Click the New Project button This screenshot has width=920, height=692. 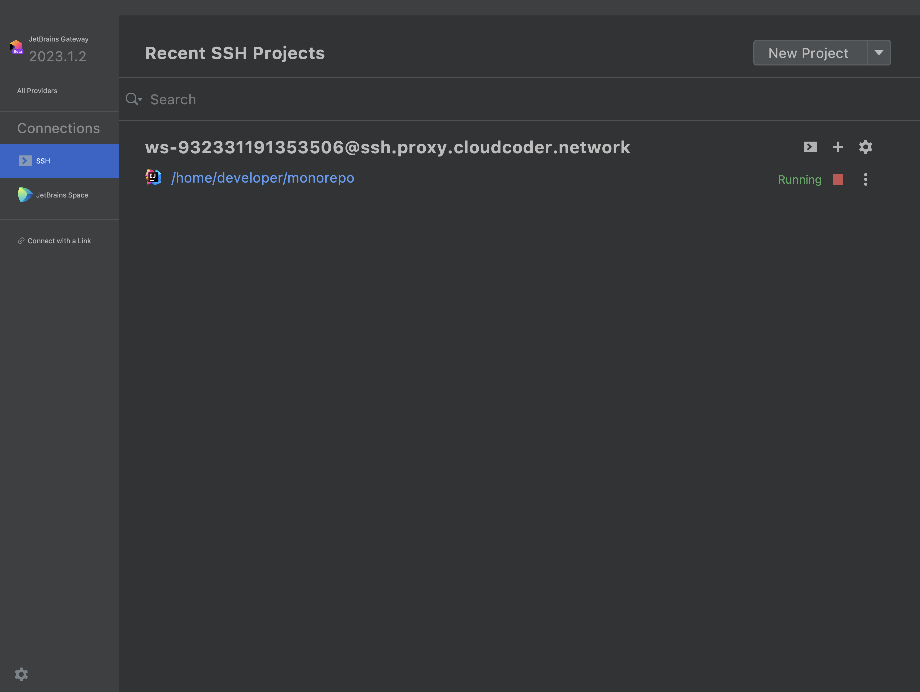tap(807, 53)
